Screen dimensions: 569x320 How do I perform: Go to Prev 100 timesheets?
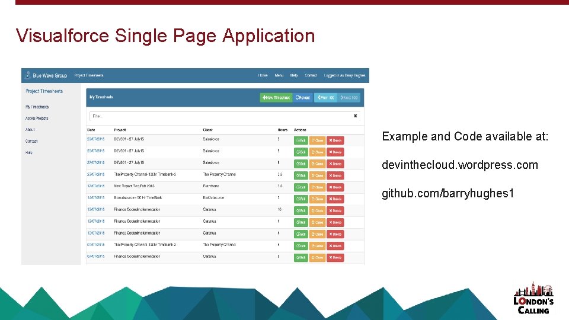coord(325,98)
